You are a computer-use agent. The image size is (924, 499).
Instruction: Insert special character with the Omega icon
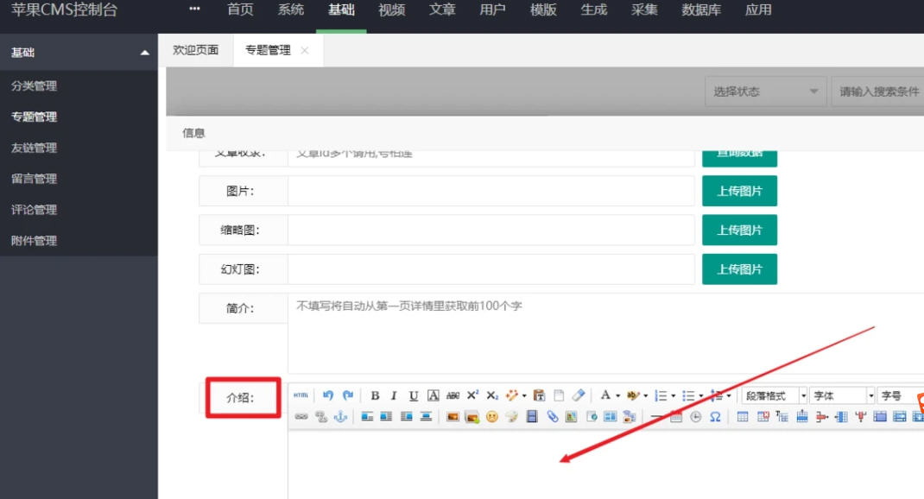tap(715, 416)
